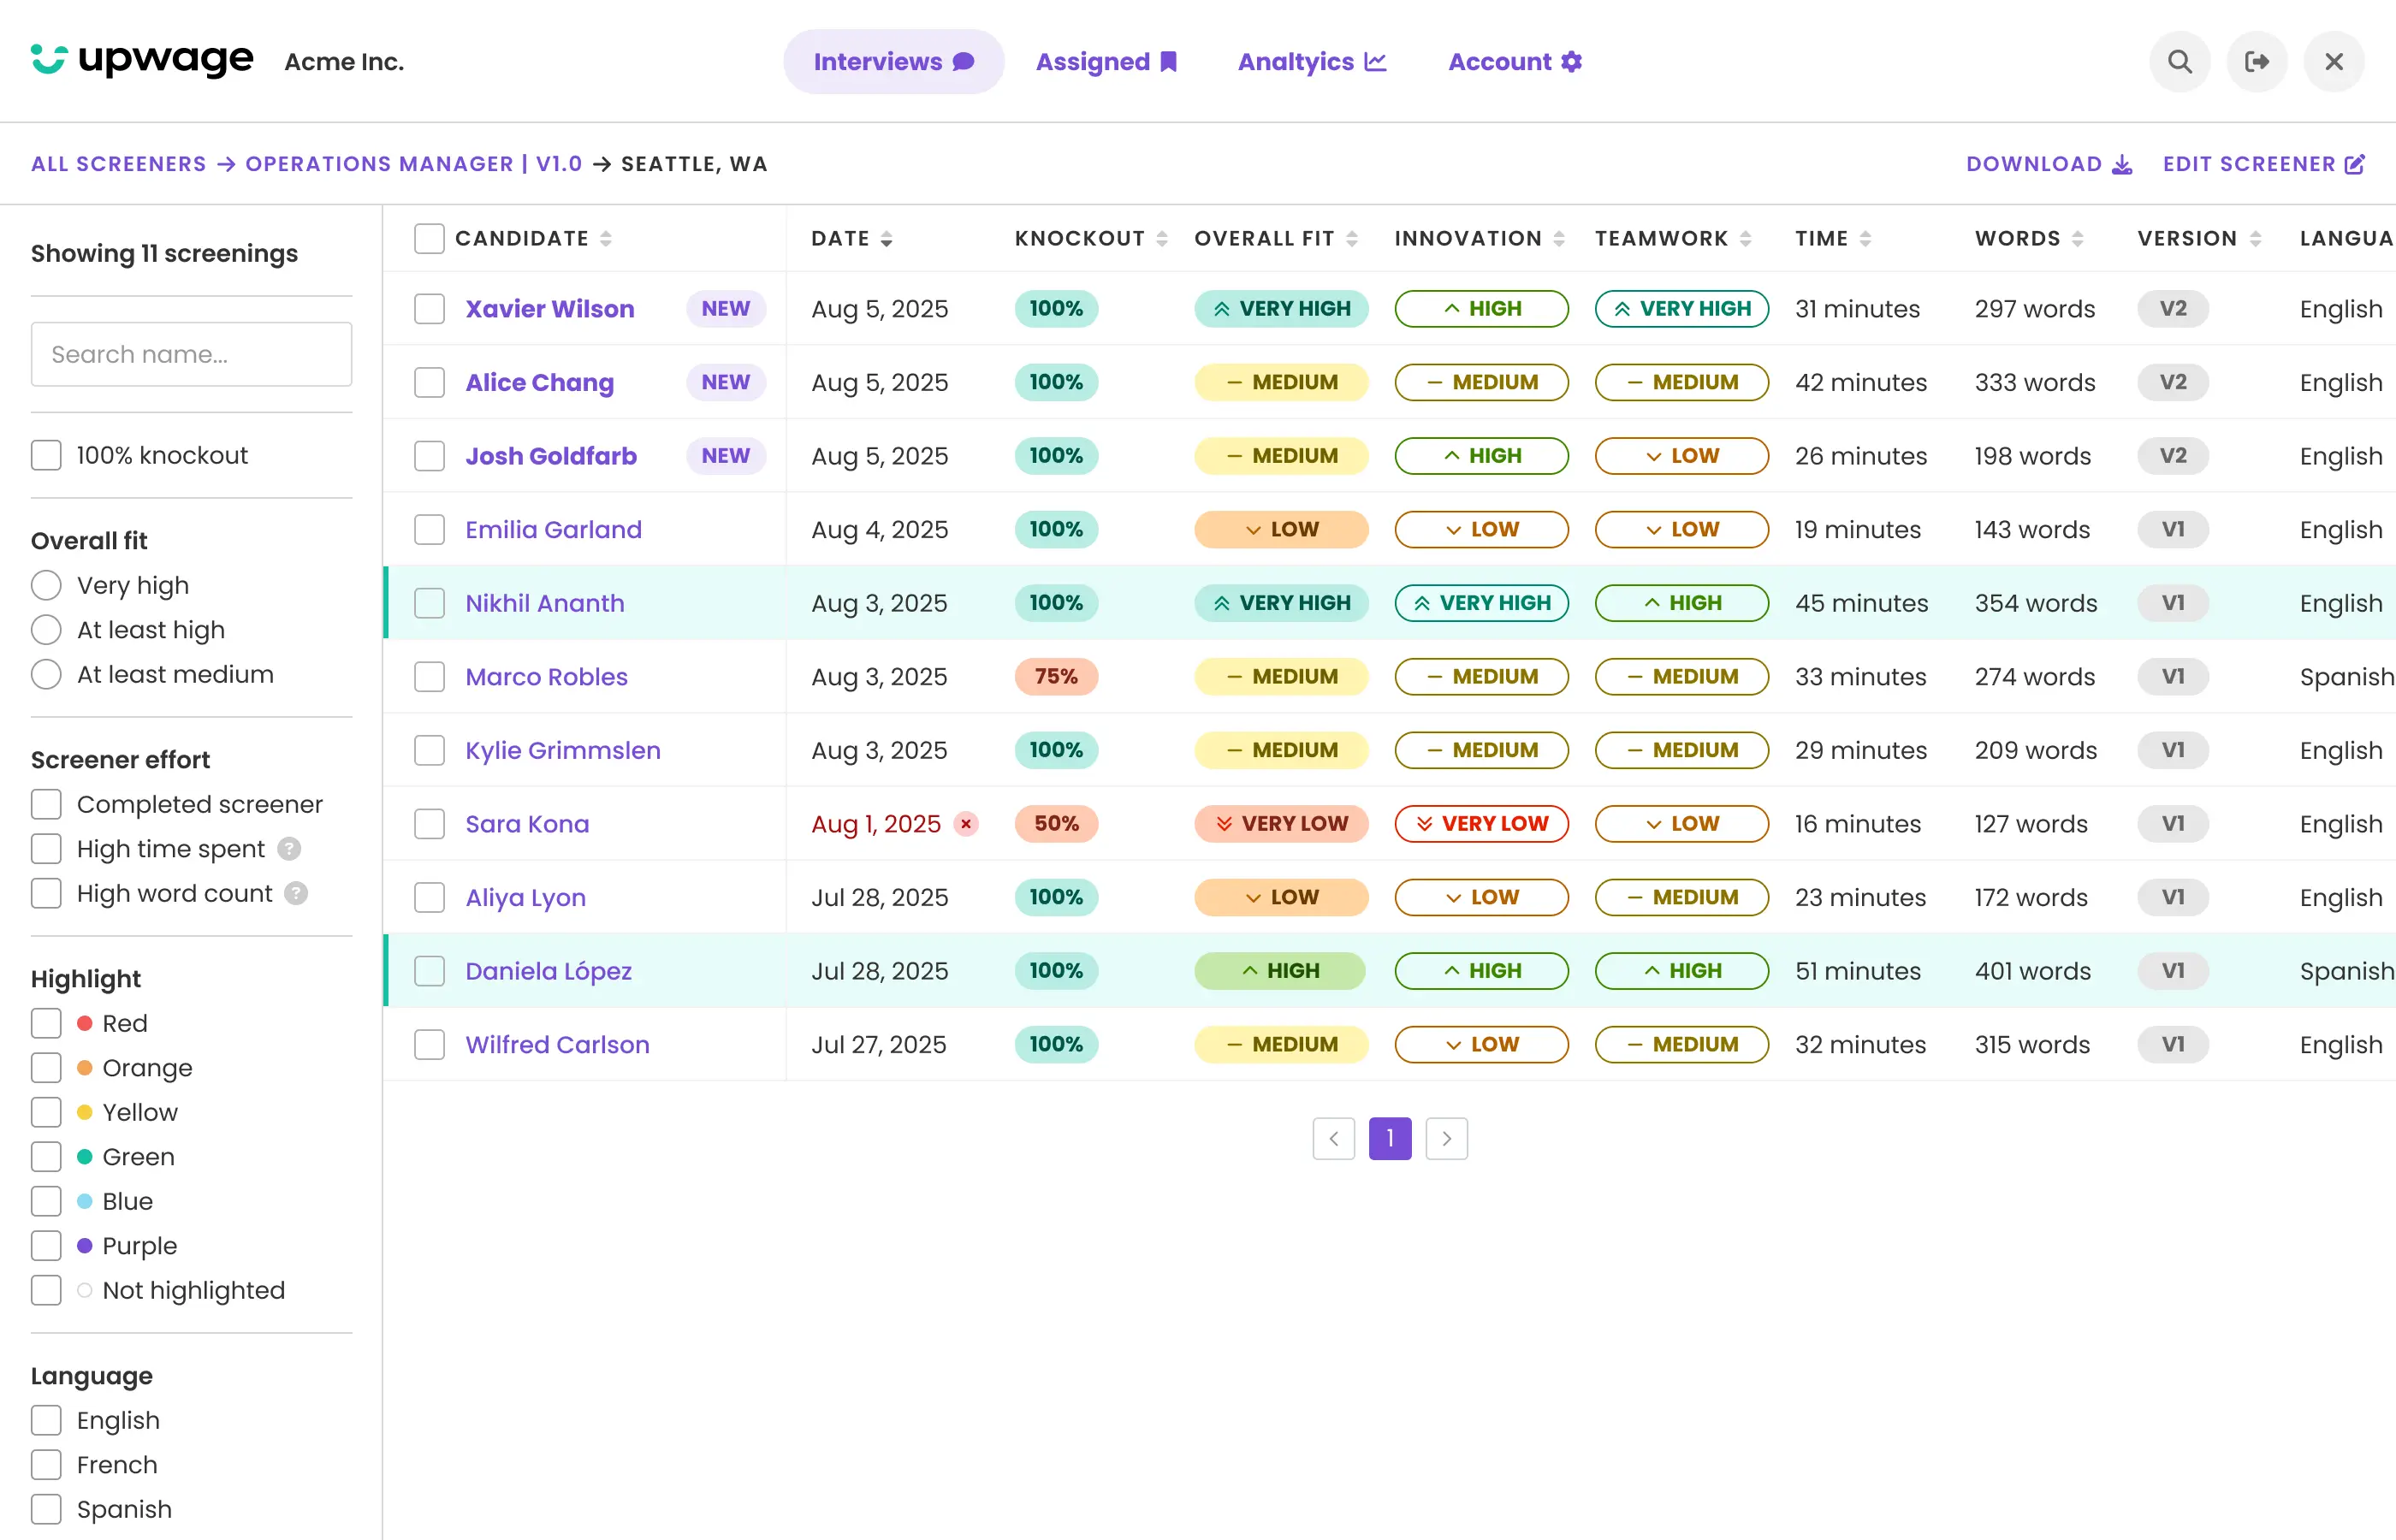2396x1540 pixels.
Task: Enable the 100% knockout checkbox
Action: (46, 455)
